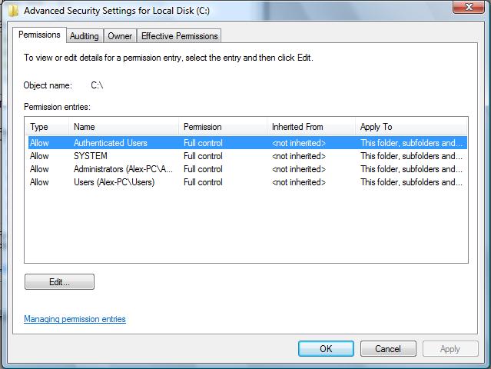Open the Owner tab
The width and height of the screenshot is (491, 369).
(x=120, y=36)
